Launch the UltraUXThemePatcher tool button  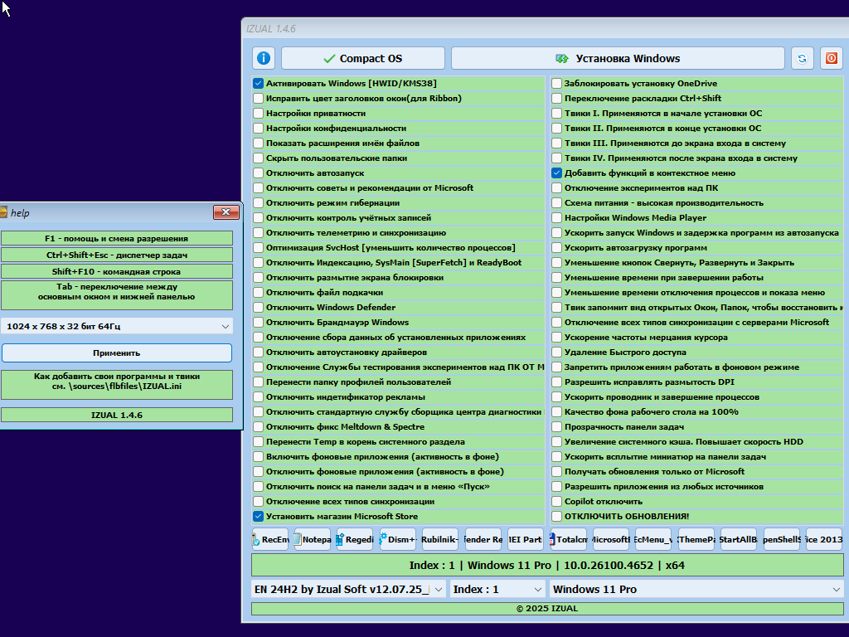pyautogui.click(x=696, y=539)
